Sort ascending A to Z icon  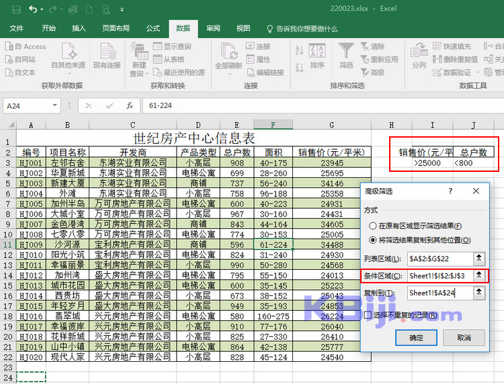(299, 50)
